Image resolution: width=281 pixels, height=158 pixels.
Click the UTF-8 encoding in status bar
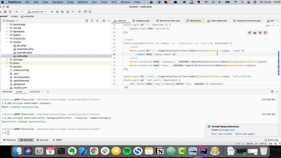(263, 144)
